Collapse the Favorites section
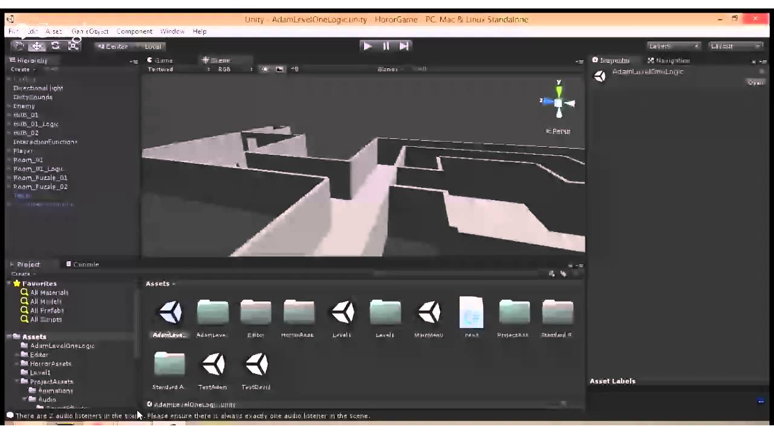This screenshot has height=435, width=774. coord(10,283)
